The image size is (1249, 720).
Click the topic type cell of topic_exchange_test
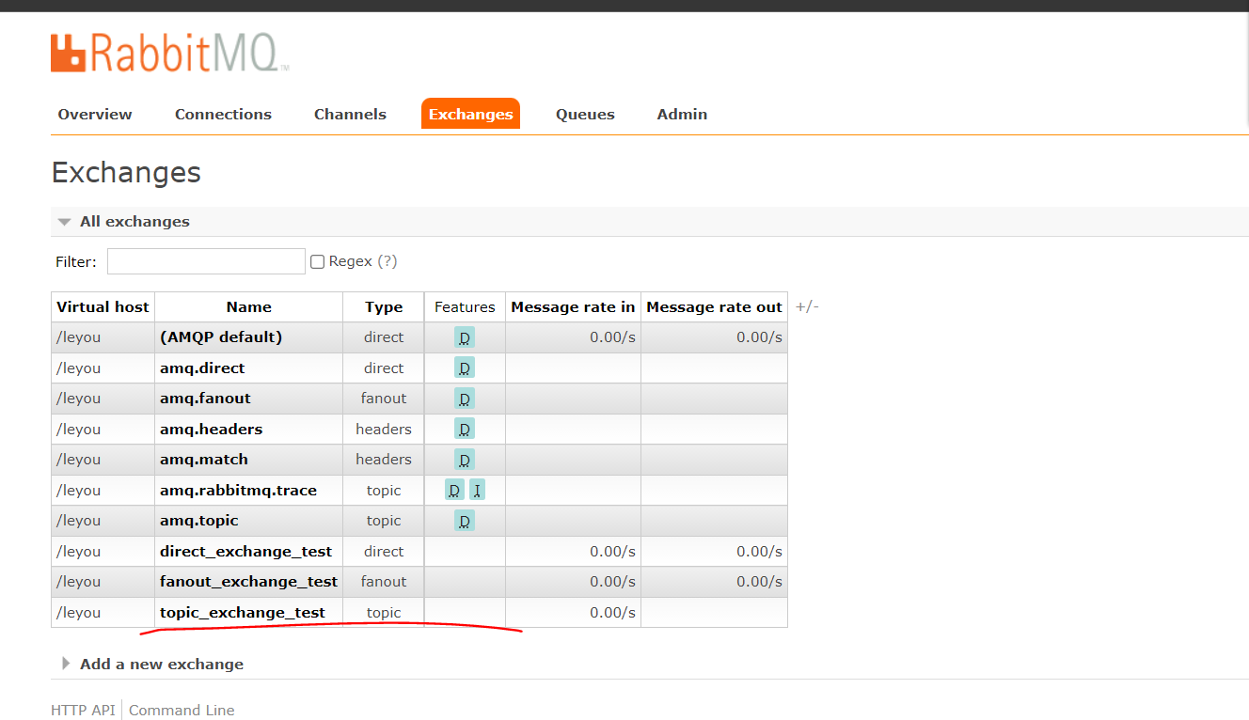[x=384, y=613]
